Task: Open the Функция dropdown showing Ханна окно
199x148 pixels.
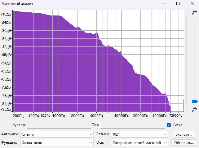Action: (x=57, y=142)
